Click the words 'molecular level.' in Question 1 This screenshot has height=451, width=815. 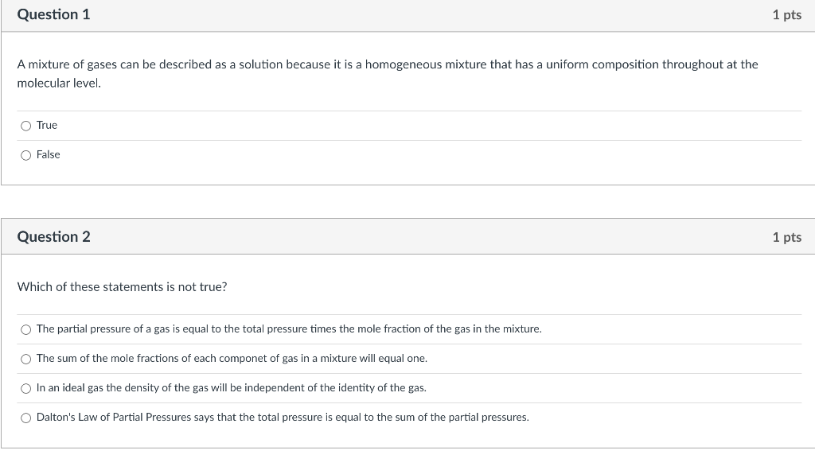click(59, 84)
